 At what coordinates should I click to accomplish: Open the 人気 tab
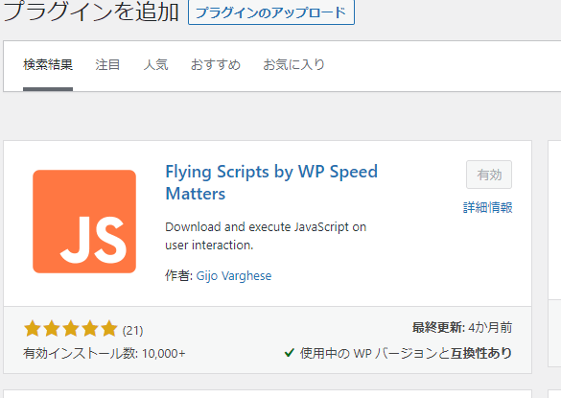155,65
